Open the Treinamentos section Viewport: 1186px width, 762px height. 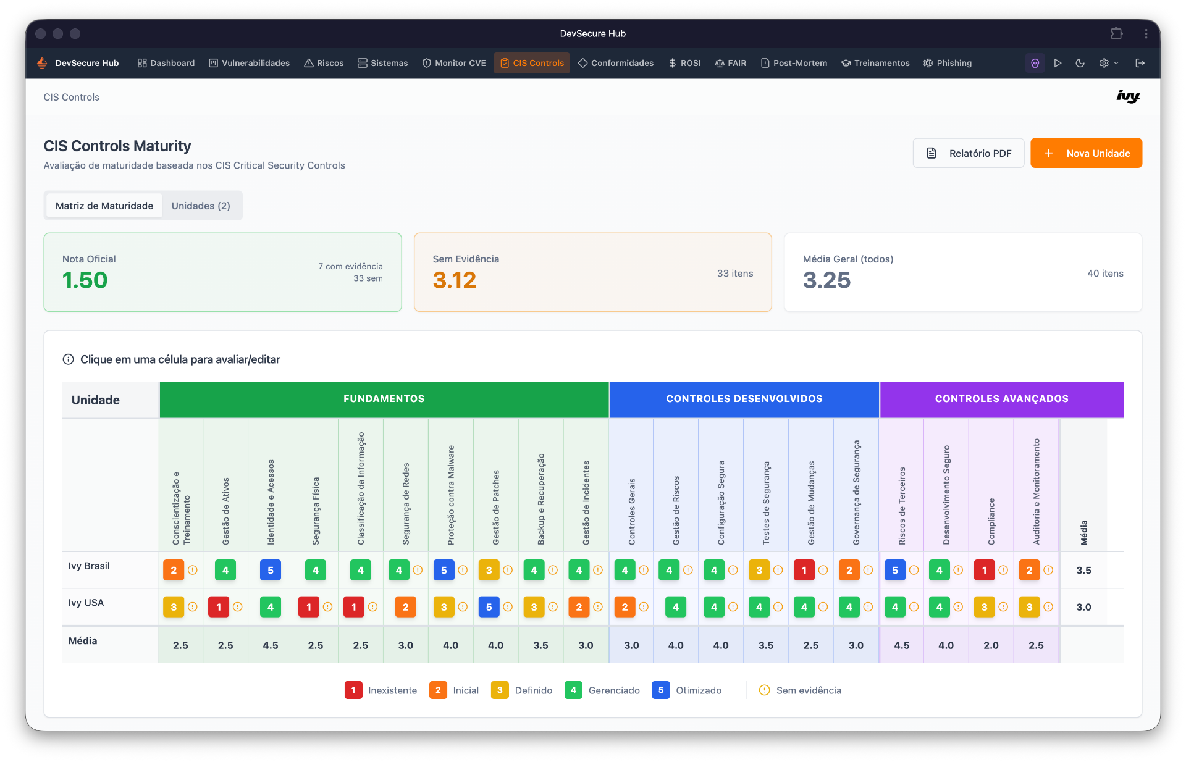click(x=875, y=63)
